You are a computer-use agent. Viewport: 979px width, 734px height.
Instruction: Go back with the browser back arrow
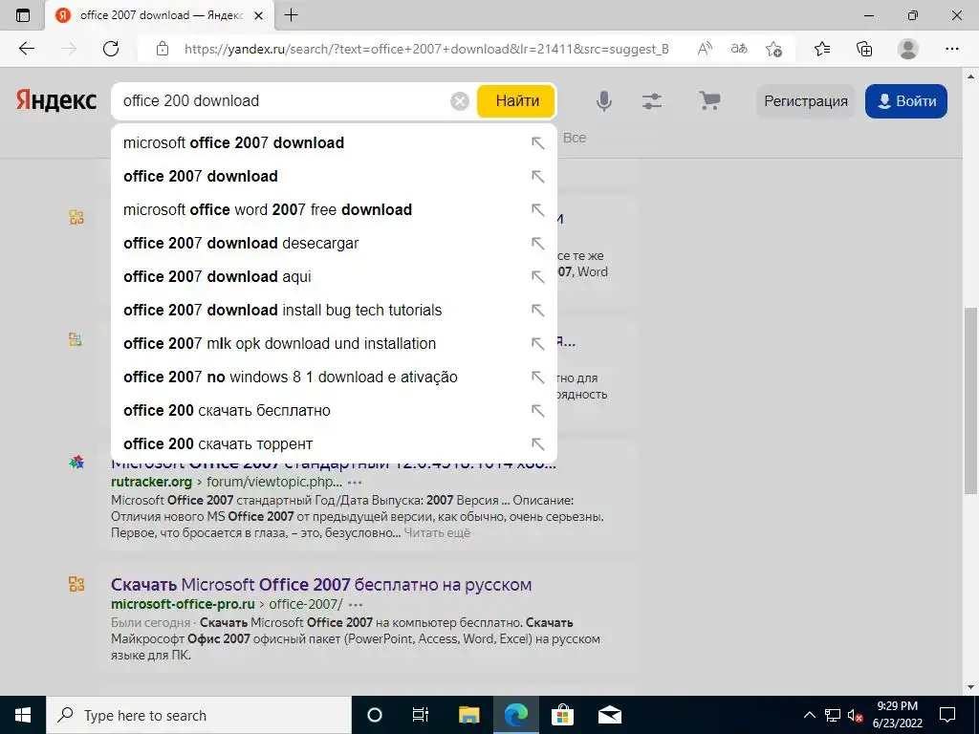(27, 49)
